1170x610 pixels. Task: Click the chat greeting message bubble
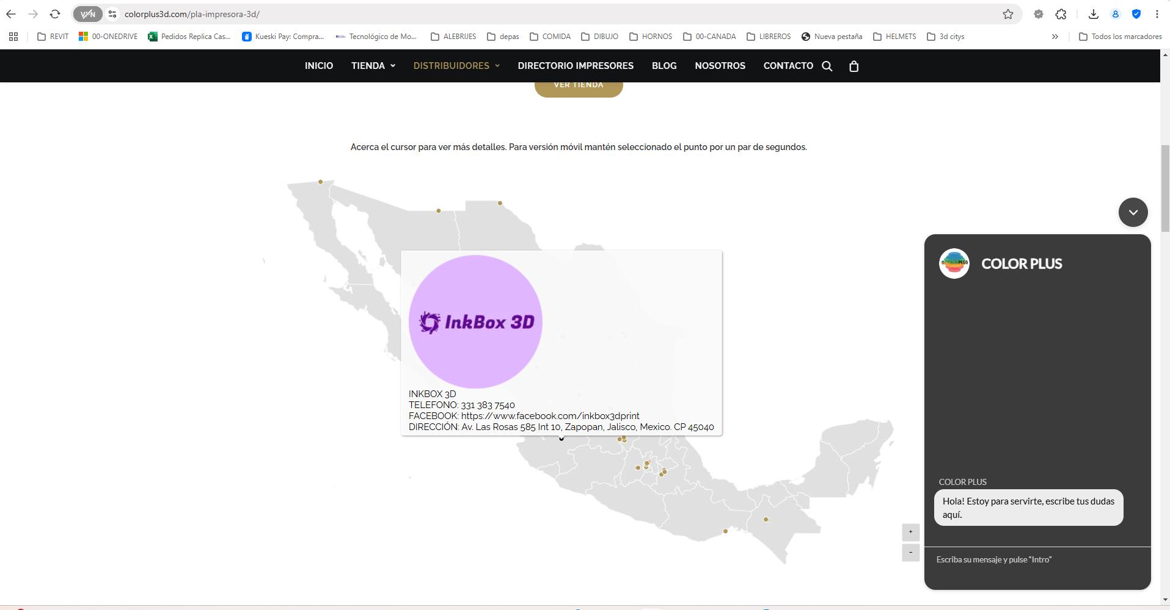pyautogui.click(x=1028, y=508)
